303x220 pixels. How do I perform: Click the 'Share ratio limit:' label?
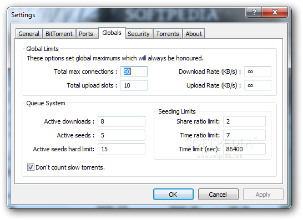click(198, 121)
